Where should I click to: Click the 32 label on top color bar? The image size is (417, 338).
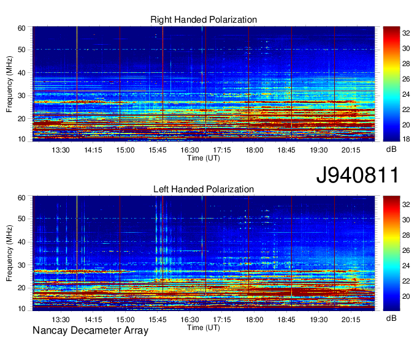point(406,33)
